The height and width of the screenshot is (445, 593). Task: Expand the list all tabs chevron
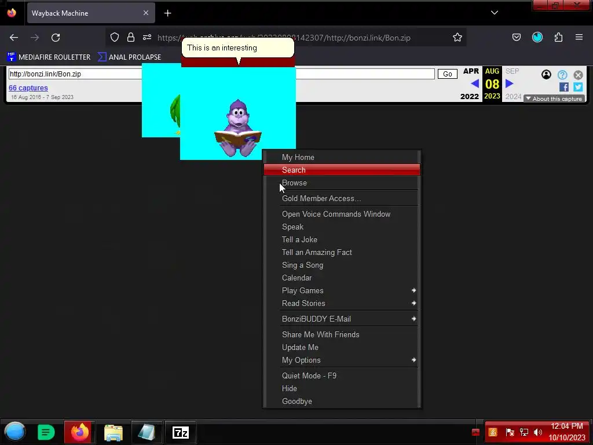pyautogui.click(x=495, y=13)
